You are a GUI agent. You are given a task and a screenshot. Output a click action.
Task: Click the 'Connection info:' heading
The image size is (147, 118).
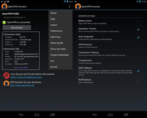coord(11,49)
